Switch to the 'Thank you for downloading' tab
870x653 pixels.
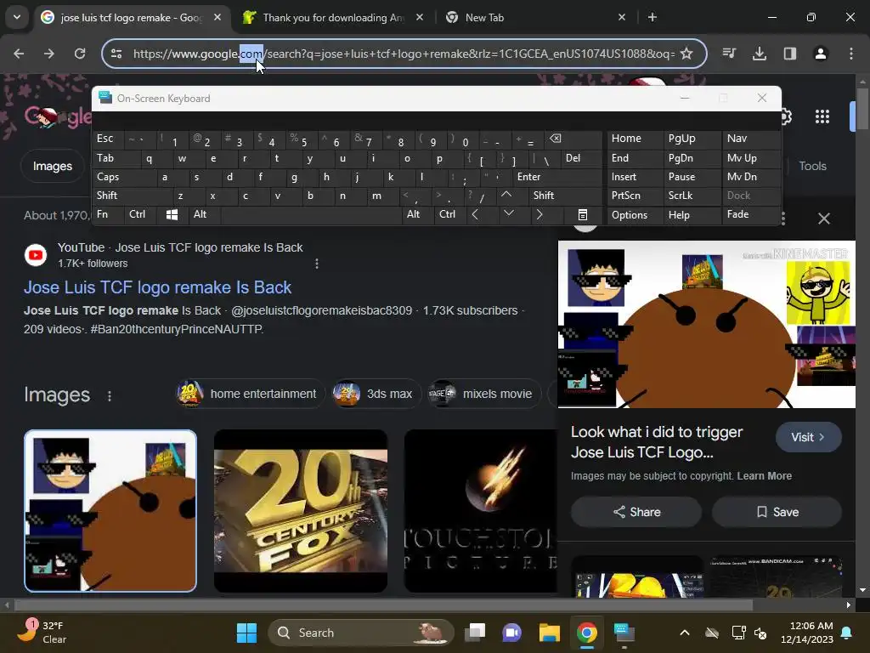tap(332, 18)
